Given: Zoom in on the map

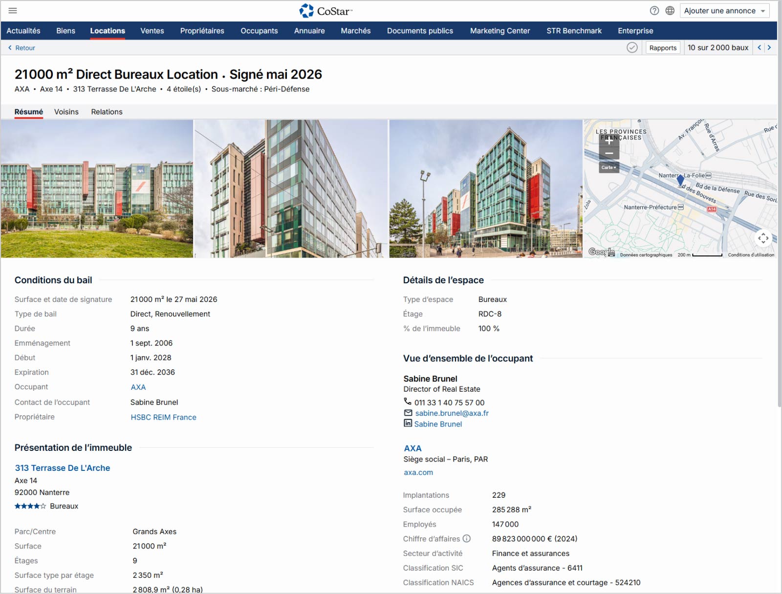Looking at the screenshot, I should coord(609,141).
